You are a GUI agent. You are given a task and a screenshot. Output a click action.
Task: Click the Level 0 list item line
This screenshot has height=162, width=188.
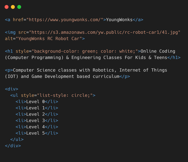pyautogui.click(x=37, y=102)
